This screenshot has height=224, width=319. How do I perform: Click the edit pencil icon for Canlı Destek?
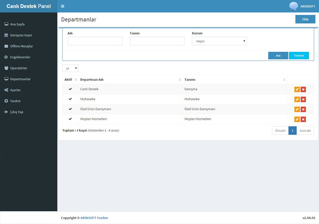297,89
